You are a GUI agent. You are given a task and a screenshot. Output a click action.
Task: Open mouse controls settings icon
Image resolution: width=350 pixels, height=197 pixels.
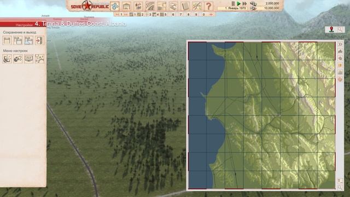[18, 59]
